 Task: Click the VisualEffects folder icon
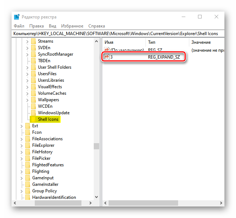tap(33, 87)
